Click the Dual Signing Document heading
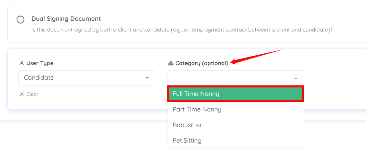The width and height of the screenshot is (366, 153). pos(66,19)
